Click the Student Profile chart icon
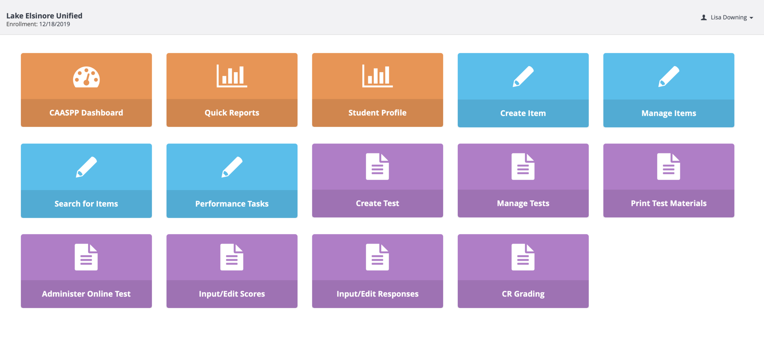This screenshot has width=764, height=340. click(377, 76)
